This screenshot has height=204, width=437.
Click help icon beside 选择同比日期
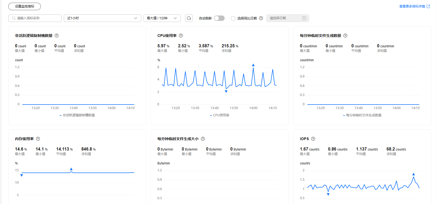[261, 18]
